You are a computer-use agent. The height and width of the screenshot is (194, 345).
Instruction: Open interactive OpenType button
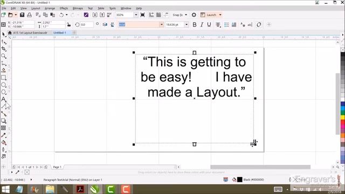click(259, 25)
